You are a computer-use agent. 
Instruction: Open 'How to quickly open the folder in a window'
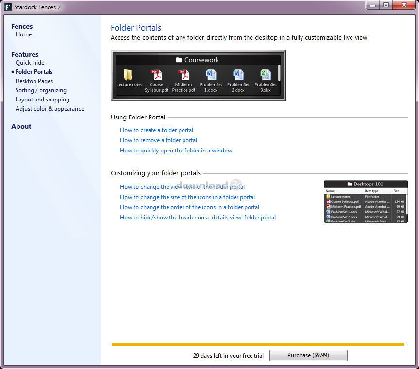tap(176, 151)
